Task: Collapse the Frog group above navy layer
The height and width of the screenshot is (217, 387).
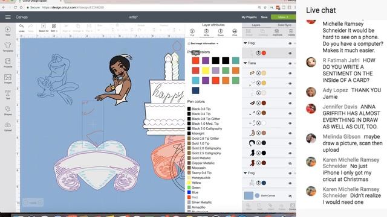Action: [x=246, y=173]
